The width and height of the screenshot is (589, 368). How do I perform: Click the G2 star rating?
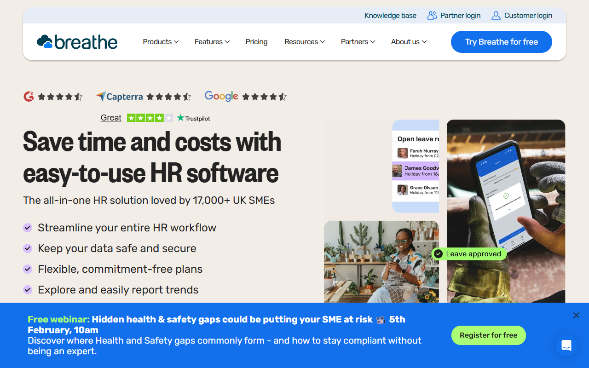point(60,97)
